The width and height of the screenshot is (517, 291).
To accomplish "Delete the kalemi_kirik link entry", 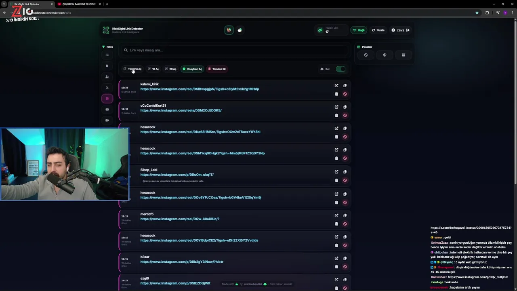I will click(336, 94).
